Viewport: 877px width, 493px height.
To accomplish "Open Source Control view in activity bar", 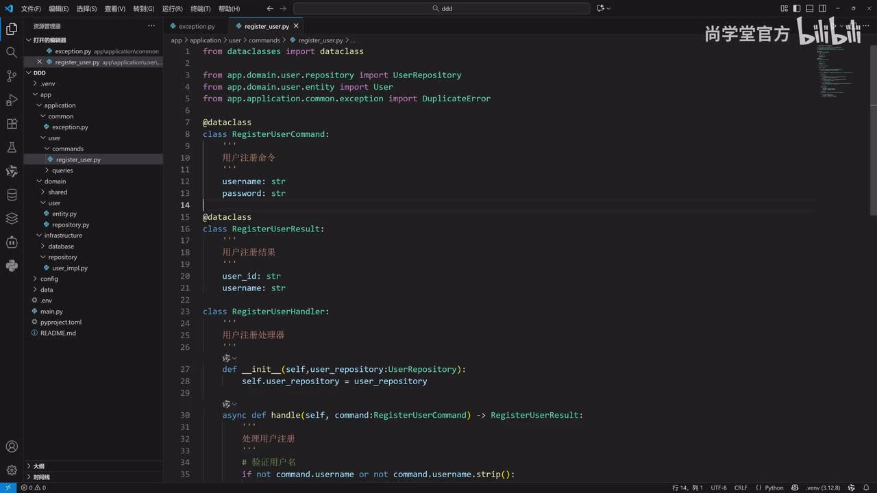I will point(12,76).
